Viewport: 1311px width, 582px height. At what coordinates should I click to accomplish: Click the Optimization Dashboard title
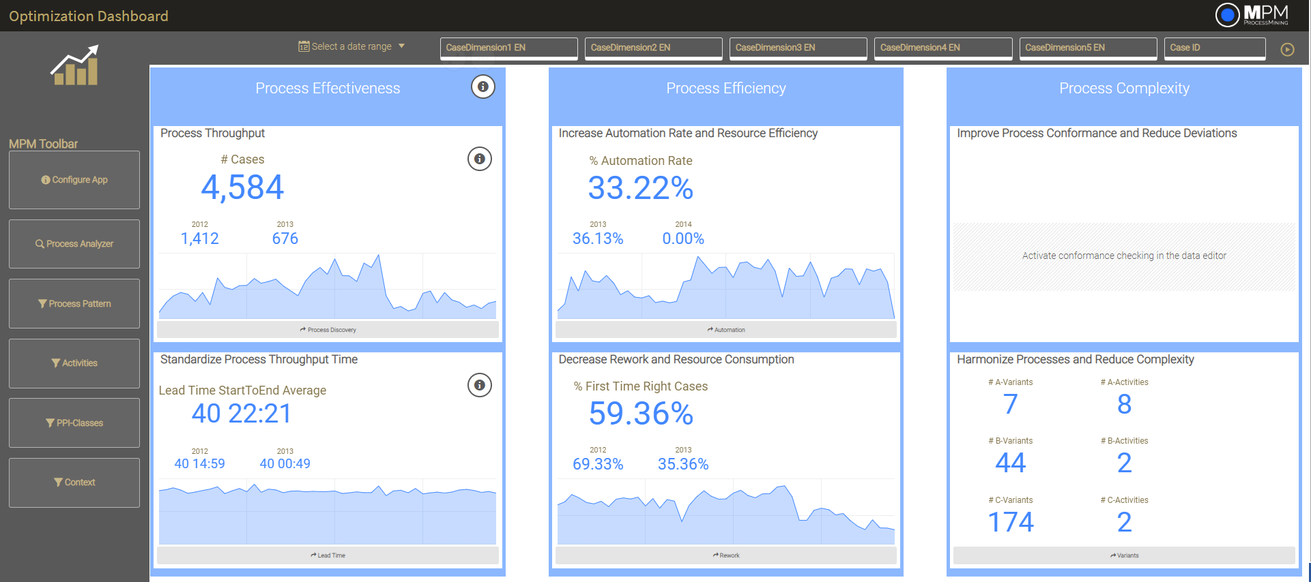coord(89,16)
